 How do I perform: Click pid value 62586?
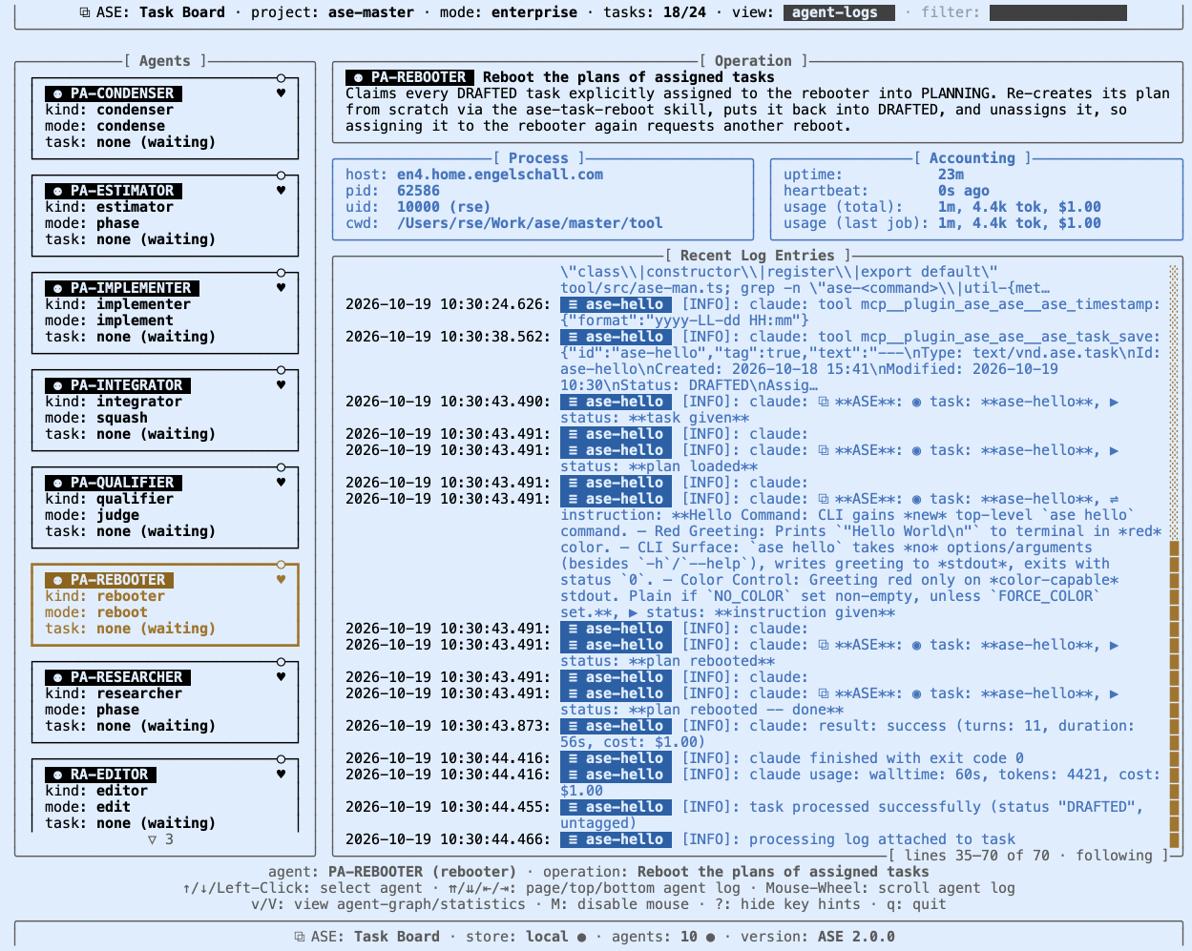[x=418, y=191]
